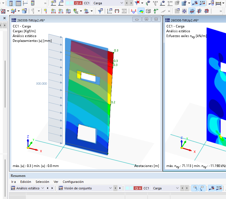Click the solid results cube icon
This screenshot has width=226, height=199.
click(148, 11)
